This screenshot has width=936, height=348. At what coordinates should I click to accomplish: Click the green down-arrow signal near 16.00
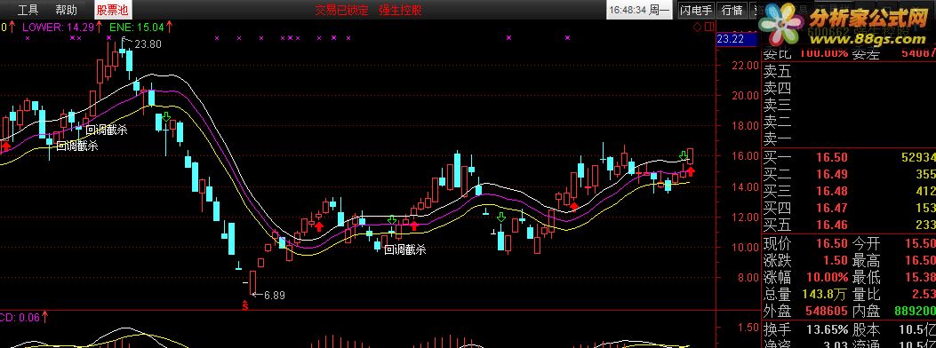point(684,156)
